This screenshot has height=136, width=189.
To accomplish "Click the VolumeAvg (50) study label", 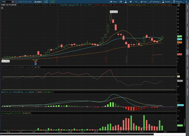I will (x=7, y=113).
